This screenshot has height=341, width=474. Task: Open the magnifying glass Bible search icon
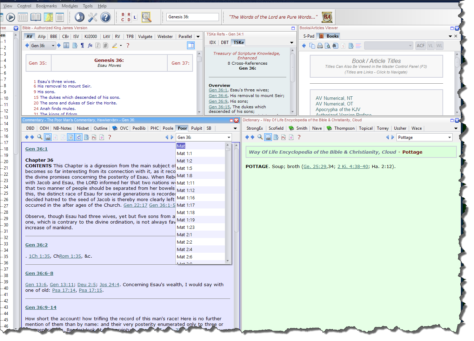[x=146, y=17]
